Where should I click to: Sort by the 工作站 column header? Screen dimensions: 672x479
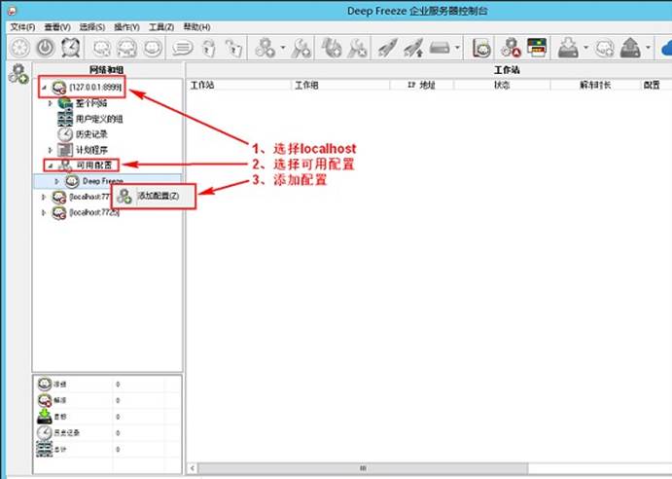[x=238, y=85]
